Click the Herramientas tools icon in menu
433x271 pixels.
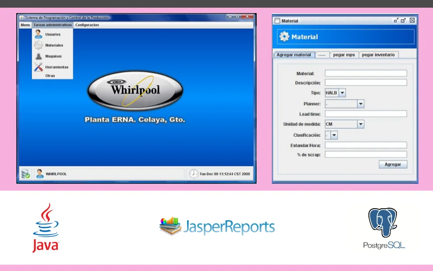(x=38, y=67)
